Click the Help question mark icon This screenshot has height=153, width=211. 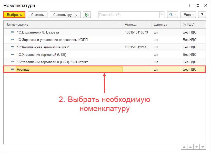tap(202, 15)
